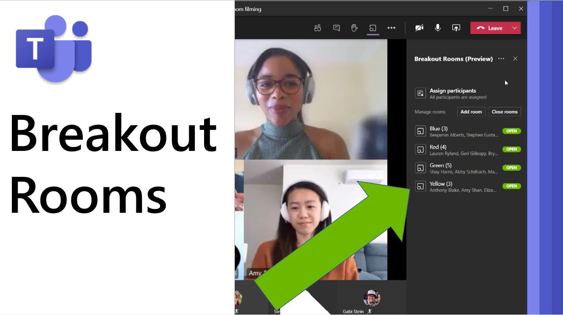Expand the Leave button dropdown arrow

coord(515,28)
